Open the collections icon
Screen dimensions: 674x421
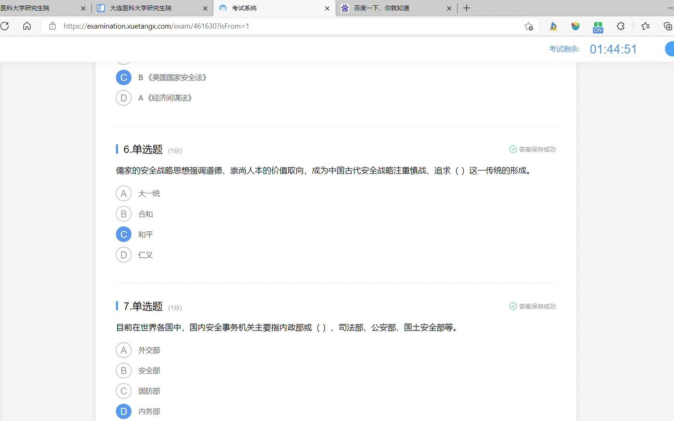[668, 26]
